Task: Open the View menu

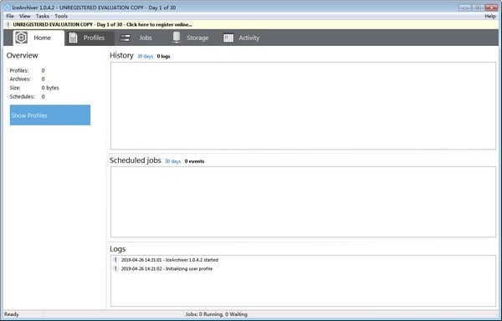Action: pyautogui.click(x=24, y=16)
